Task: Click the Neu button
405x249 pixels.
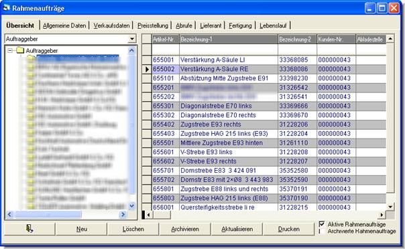Action: (x=81, y=229)
